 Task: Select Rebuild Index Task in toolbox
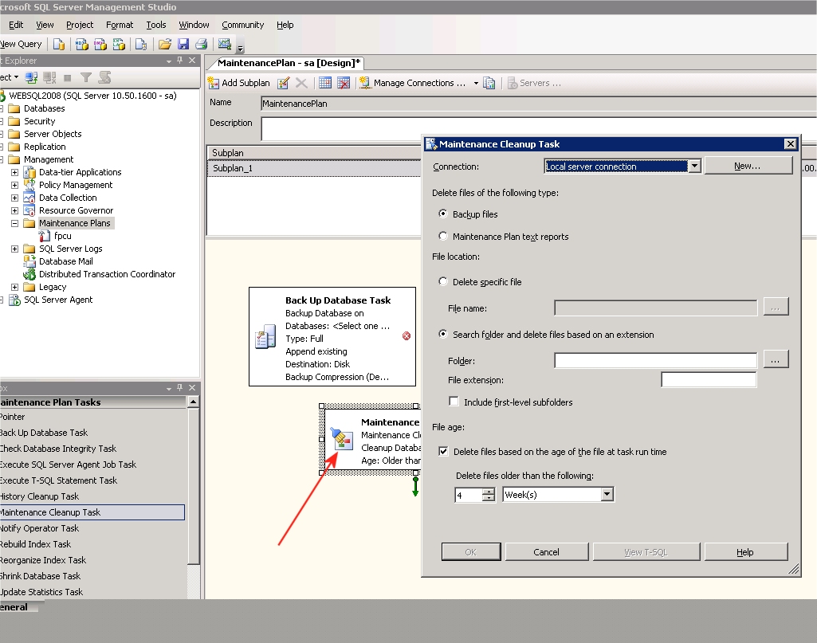click(x=35, y=544)
